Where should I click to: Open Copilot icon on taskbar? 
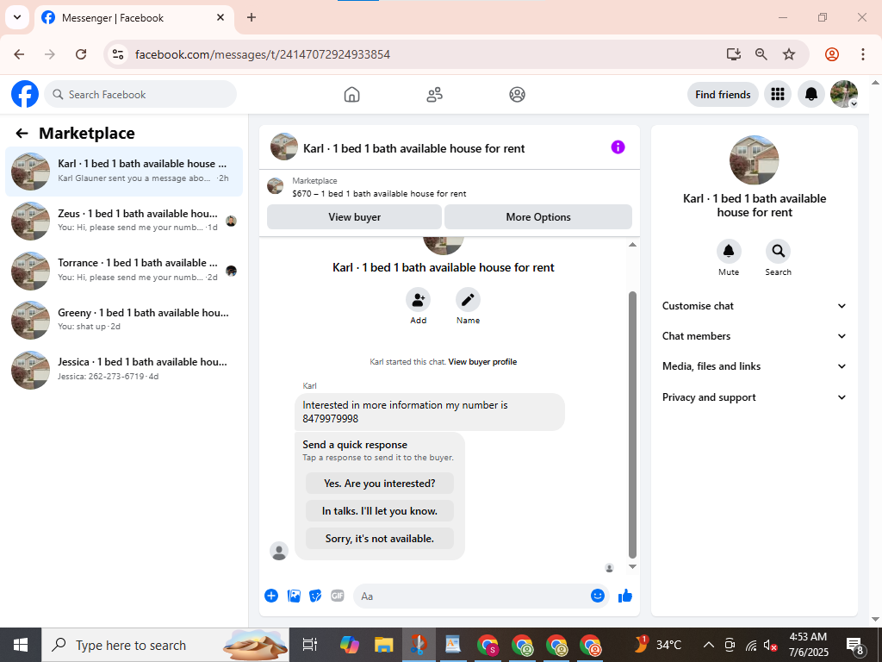(x=350, y=645)
